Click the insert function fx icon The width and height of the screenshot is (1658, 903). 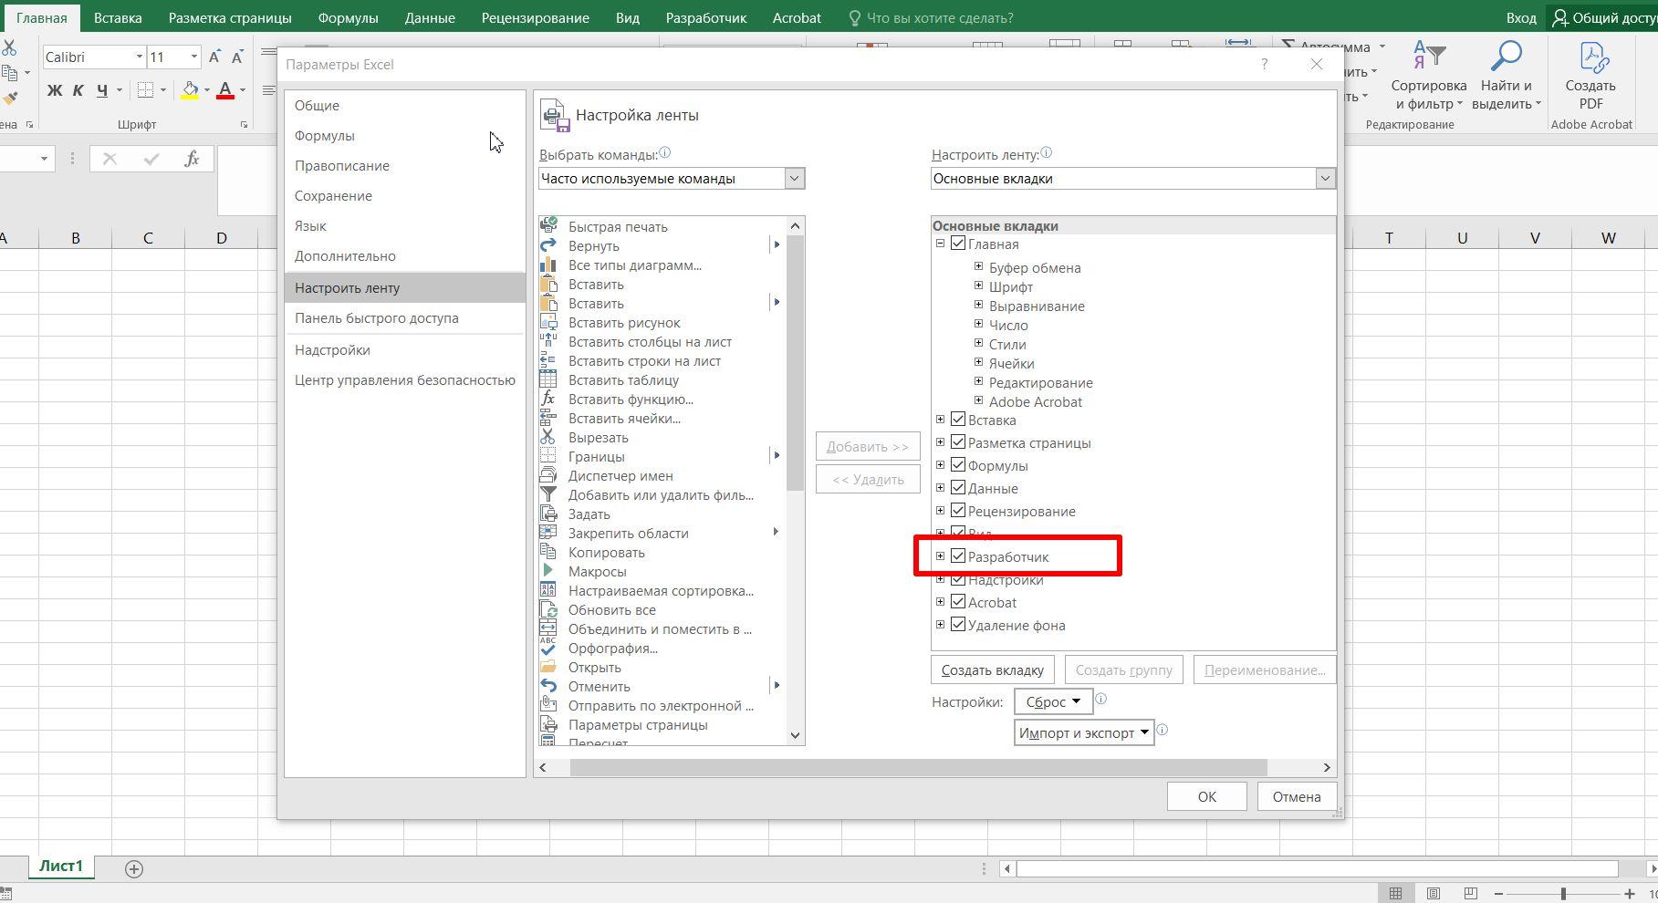pyautogui.click(x=192, y=159)
